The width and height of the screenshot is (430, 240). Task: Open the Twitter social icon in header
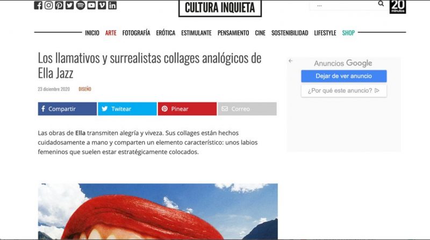point(70,5)
